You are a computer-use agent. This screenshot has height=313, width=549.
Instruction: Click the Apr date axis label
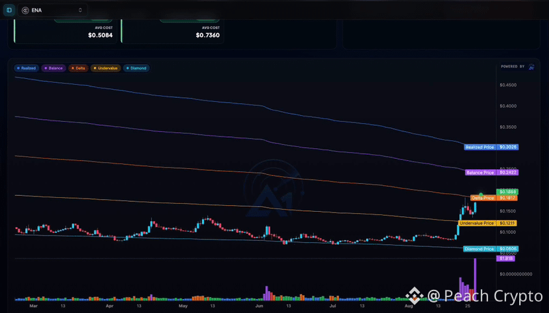(109, 306)
